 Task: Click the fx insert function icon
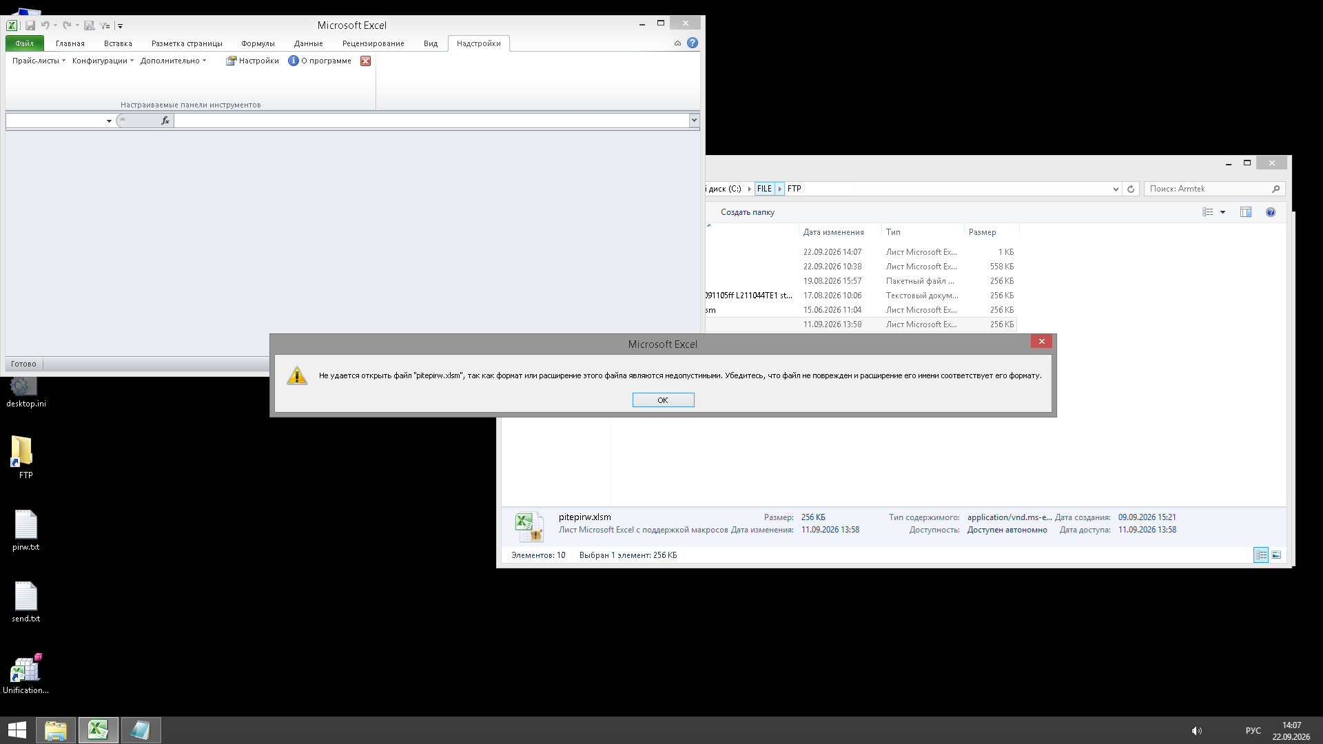click(x=165, y=121)
